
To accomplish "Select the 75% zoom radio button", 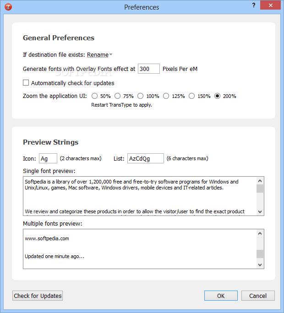I will [x=118, y=96].
